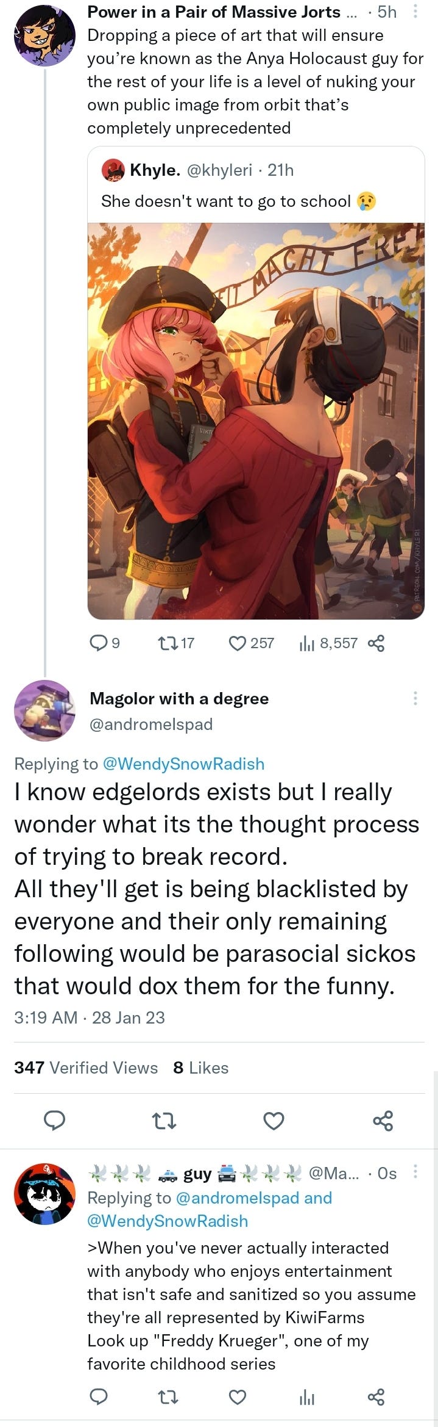The image size is (438, 1427).
Task: Retweet the bottom reply about Freddy Krueger
Action: (x=168, y=1397)
